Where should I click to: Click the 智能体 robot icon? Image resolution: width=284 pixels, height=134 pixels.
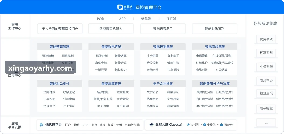[x=221, y=125]
